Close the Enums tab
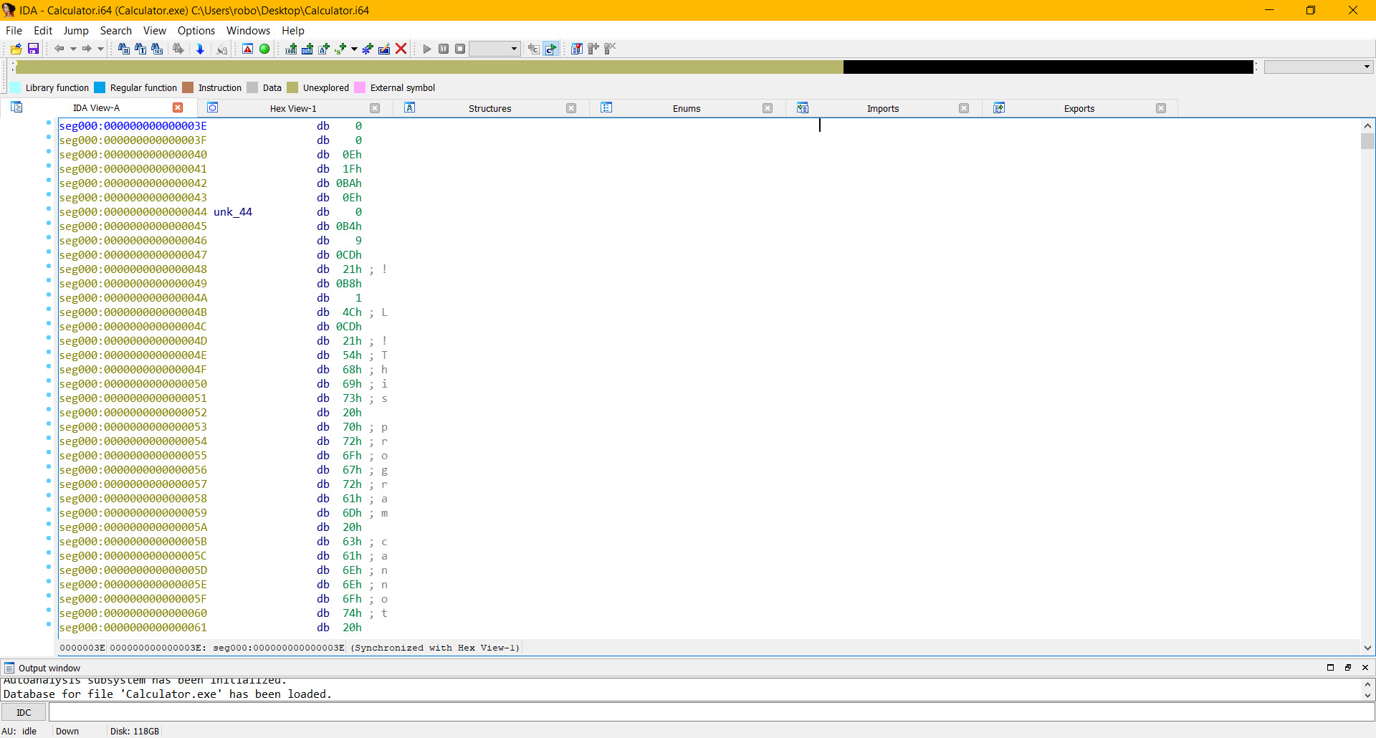Viewport: 1376px width, 738px height. 768,108
